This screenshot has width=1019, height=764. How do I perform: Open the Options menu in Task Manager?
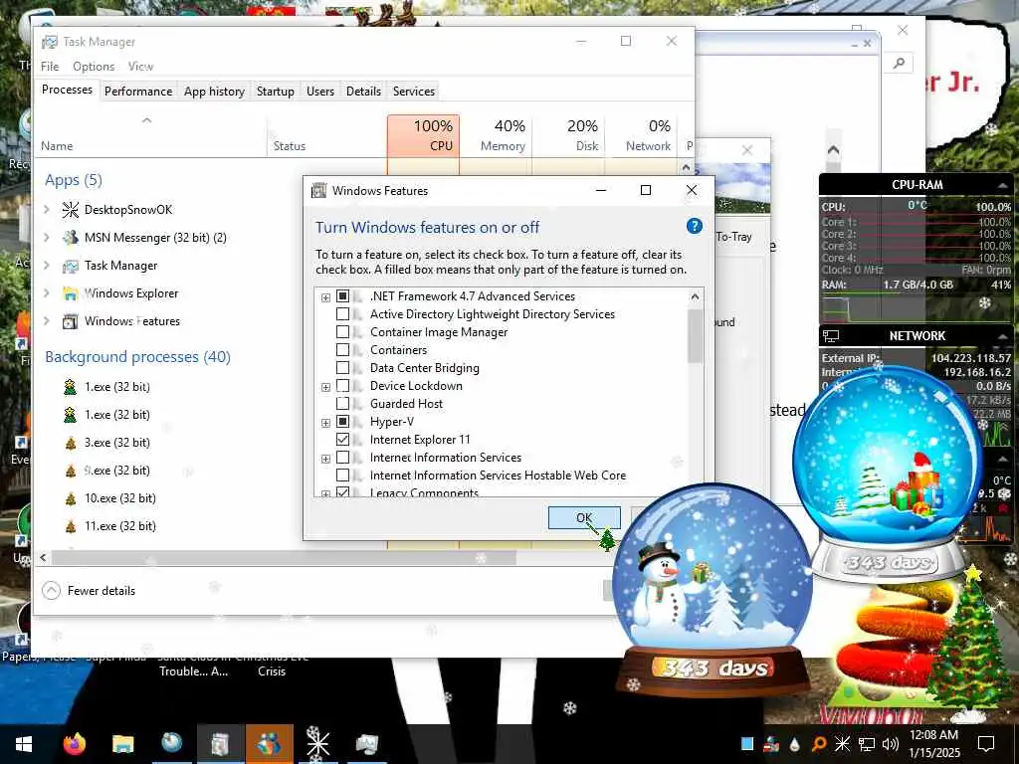click(94, 67)
